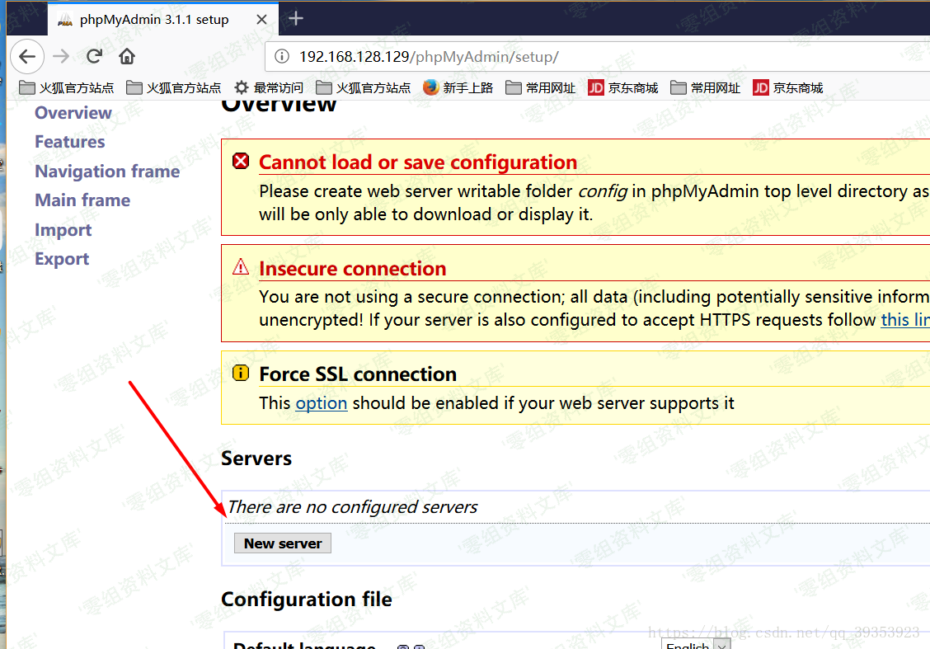Screen dimensions: 930x649
Task: Reload the phpMyAdmin setup page
Action: click(x=94, y=56)
